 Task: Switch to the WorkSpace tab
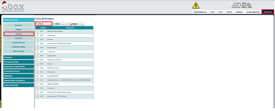click(x=200, y=12)
